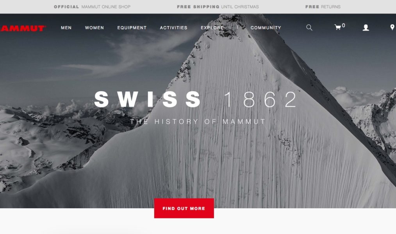Open the Women menu
Screen dimensions: 396x234
pos(95,28)
